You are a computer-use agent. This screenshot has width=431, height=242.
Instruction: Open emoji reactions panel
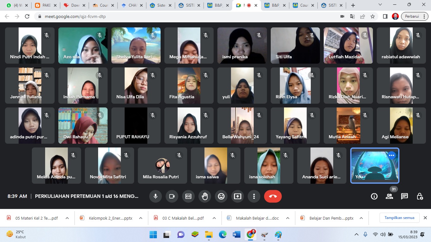pyautogui.click(x=221, y=196)
